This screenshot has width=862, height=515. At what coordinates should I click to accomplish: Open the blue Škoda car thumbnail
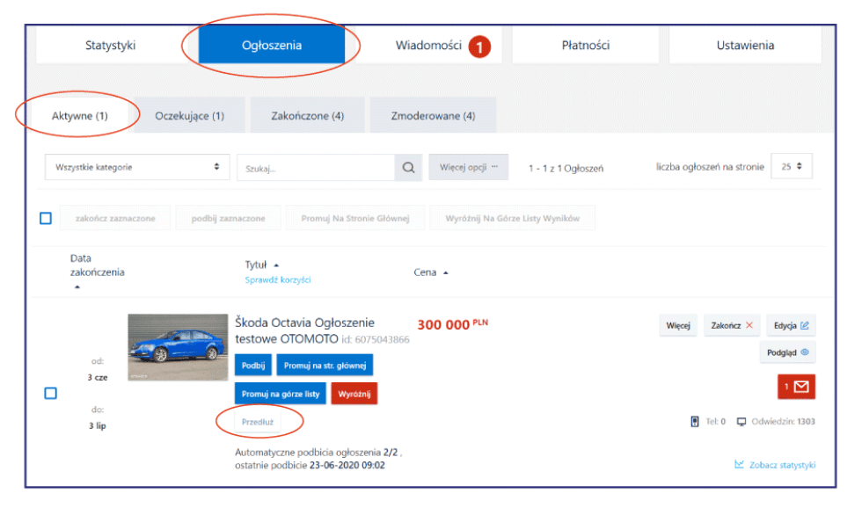point(178,347)
